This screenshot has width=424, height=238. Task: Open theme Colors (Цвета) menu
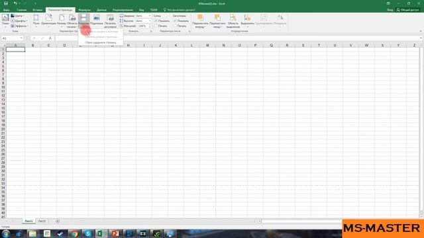point(17,16)
